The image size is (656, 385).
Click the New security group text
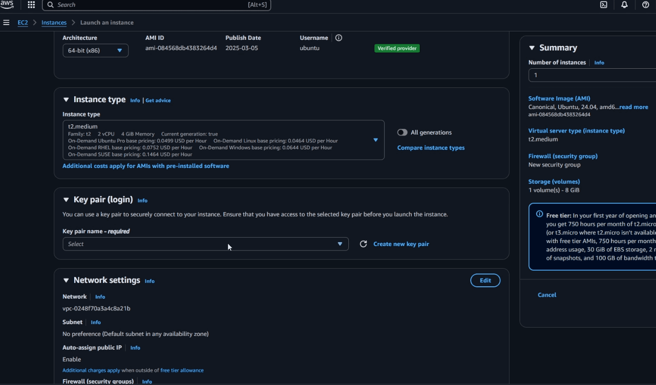click(x=554, y=165)
